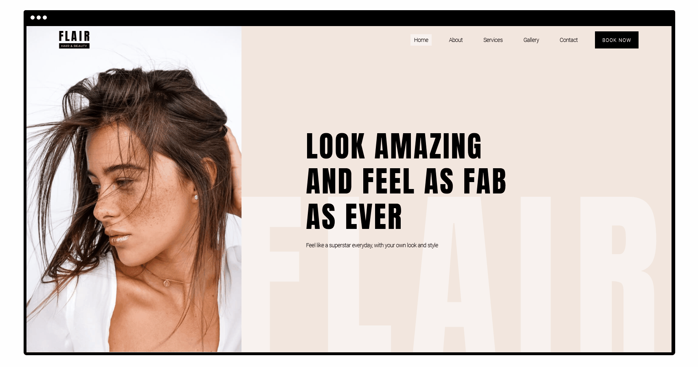This screenshot has height=367, width=698.
Task: Click the AS EVER headline line
Action: (x=354, y=217)
